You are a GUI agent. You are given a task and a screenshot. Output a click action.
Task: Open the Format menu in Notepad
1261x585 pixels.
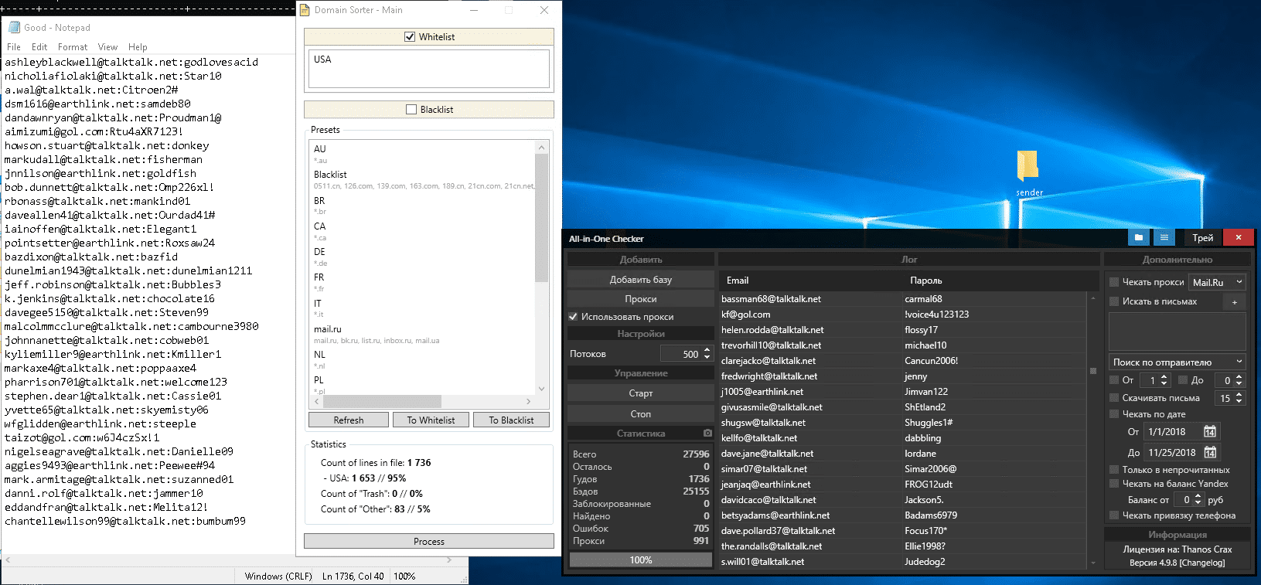pyautogui.click(x=73, y=47)
